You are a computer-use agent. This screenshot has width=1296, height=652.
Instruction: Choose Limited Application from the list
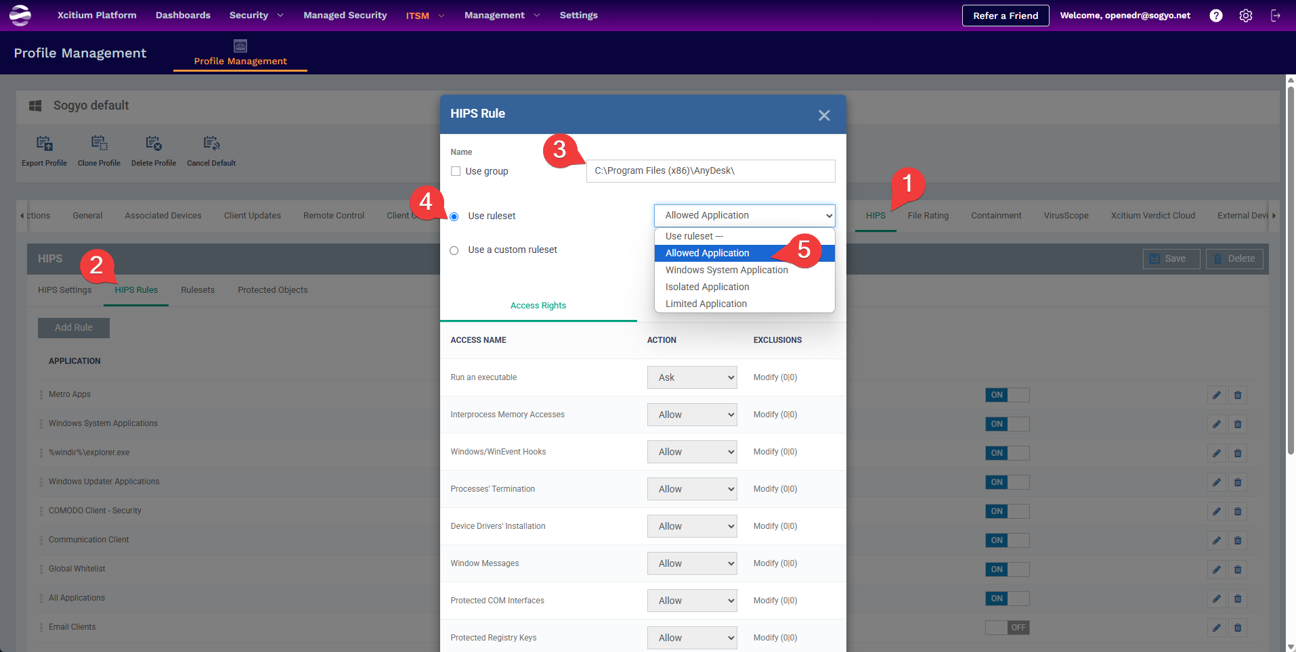tap(745, 304)
